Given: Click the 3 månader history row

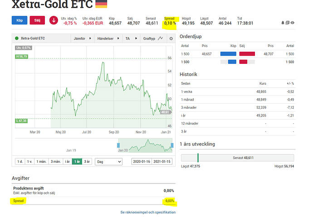Looking at the screenshot, I should pyautogui.click(x=237, y=108).
